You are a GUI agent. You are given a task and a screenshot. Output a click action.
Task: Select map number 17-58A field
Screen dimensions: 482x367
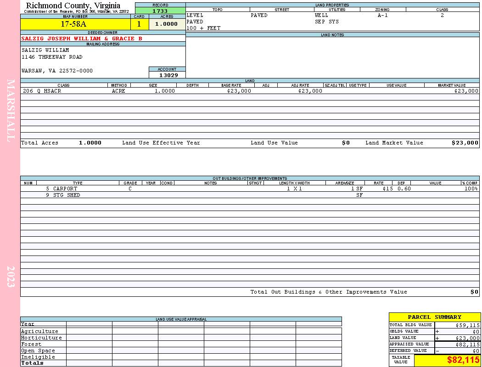(75, 24)
